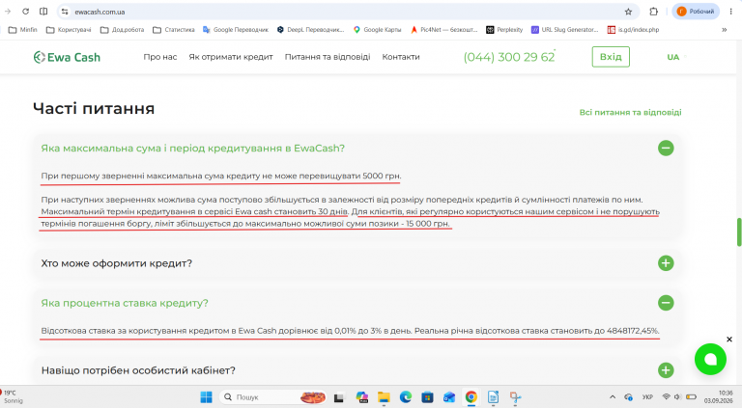Open Microsoft Edge from the taskbar

point(406,397)
